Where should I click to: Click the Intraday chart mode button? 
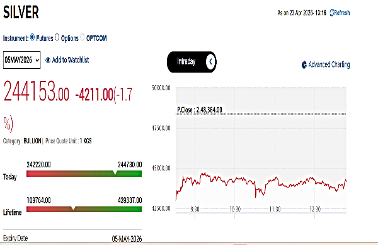point(192,62)
